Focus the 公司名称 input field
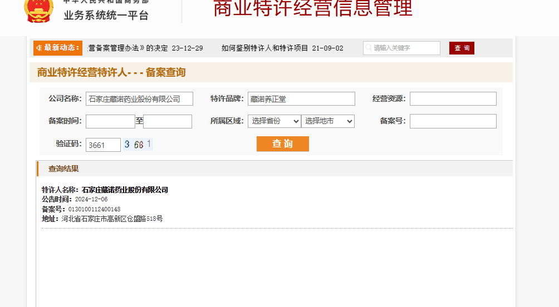559x307 pixels. click(x=139, y=98)
